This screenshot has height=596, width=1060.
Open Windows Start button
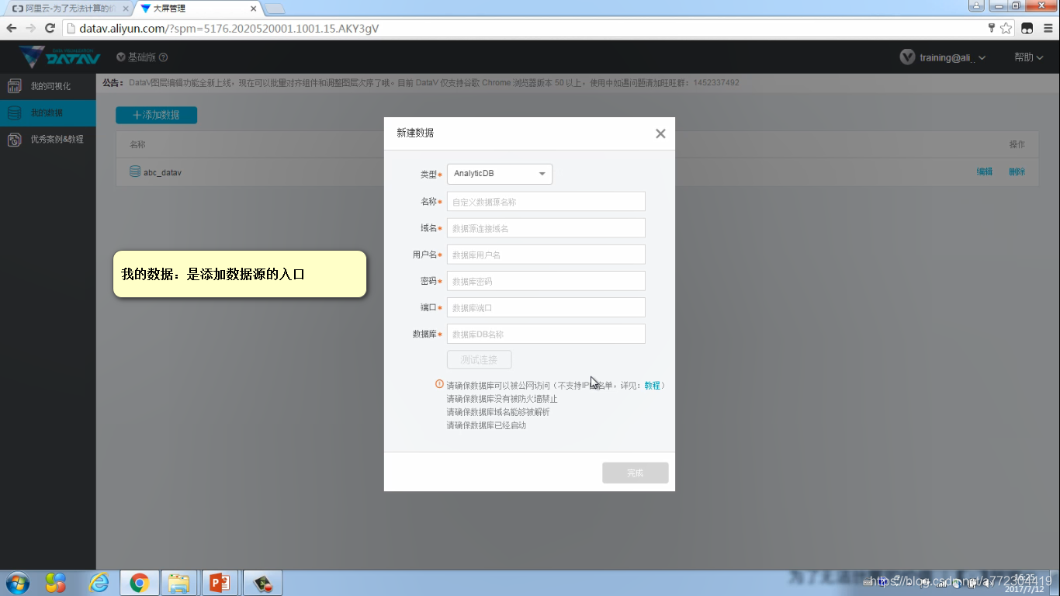17,583
